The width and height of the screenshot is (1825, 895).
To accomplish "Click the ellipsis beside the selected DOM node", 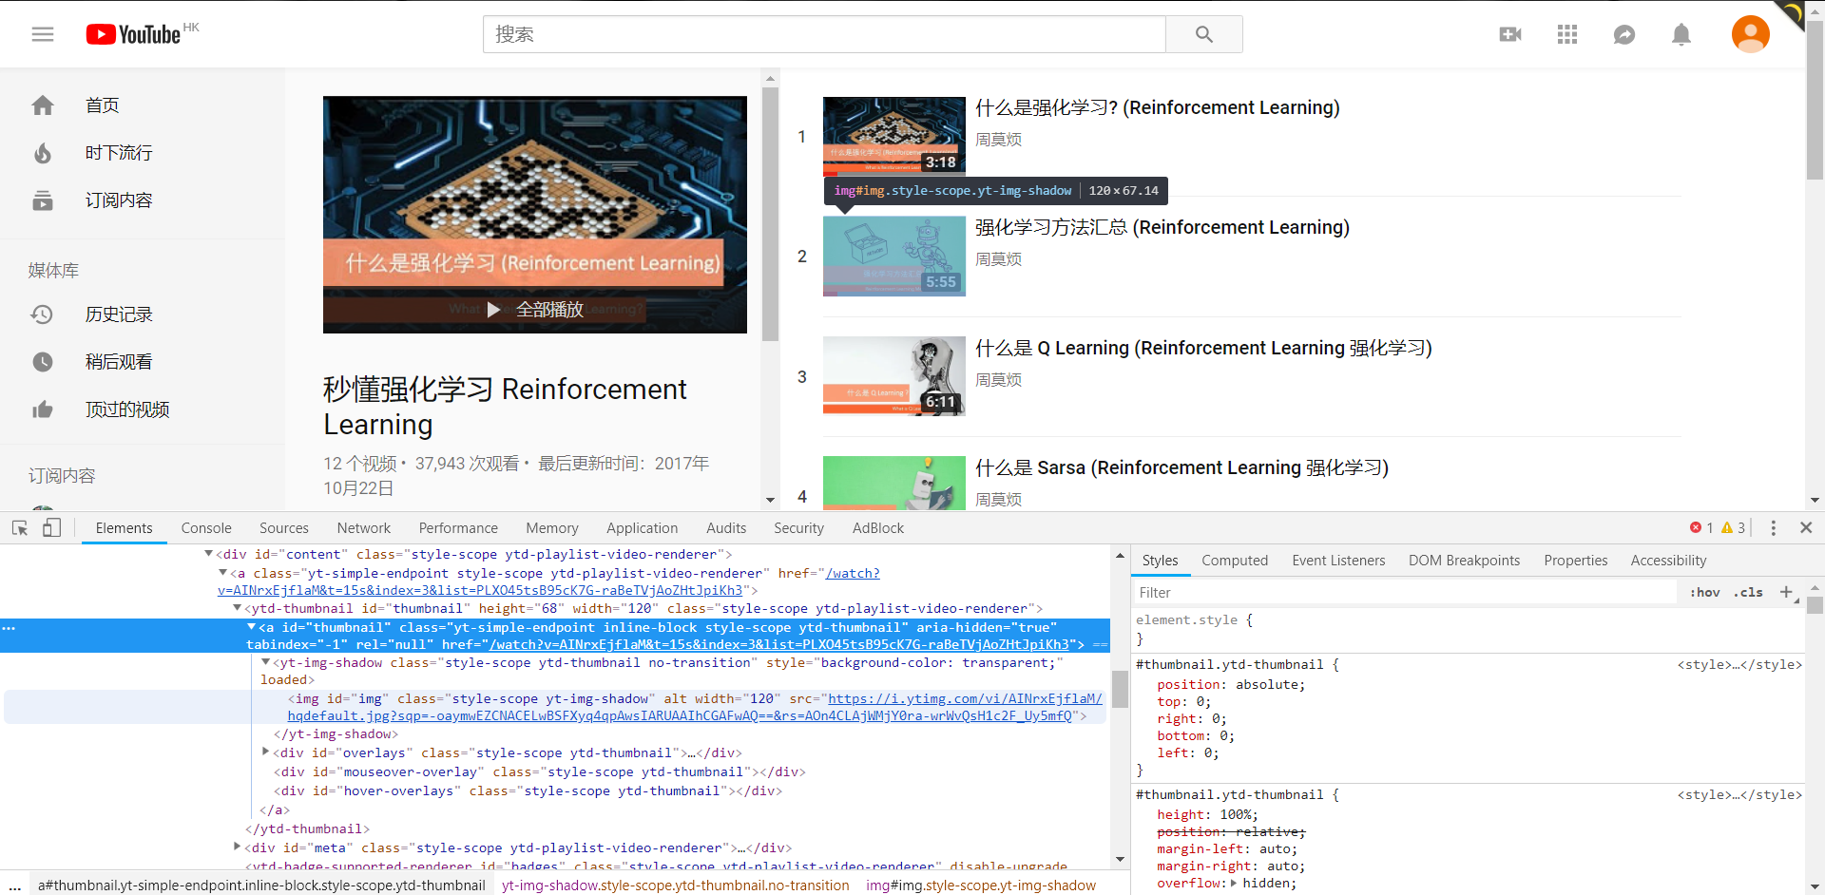I will (9, 628).
